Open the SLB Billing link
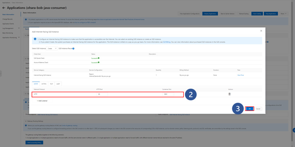This screenshot has width=295, height=147. (166, 42)
